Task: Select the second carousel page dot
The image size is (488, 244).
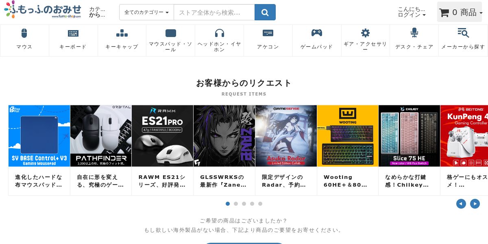Action: tap(236, 204)
